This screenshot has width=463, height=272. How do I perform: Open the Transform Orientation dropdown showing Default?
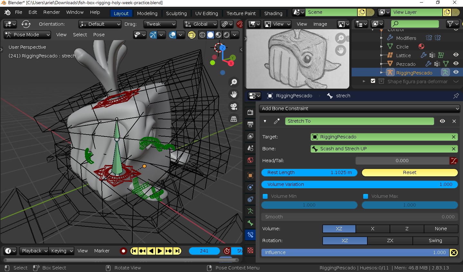99,24
